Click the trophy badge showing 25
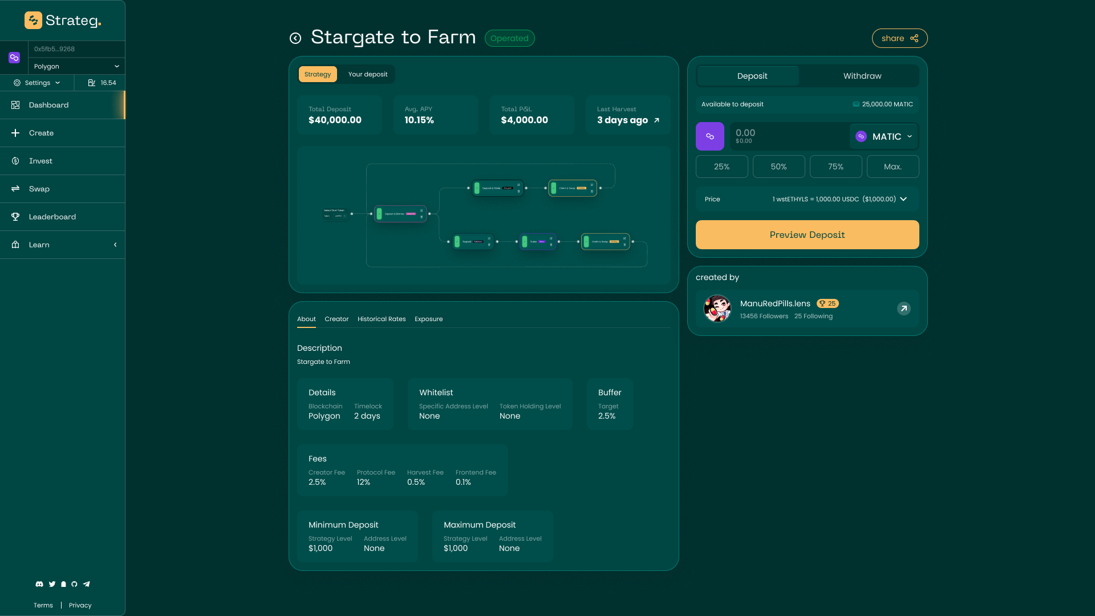 pos(828,303)
